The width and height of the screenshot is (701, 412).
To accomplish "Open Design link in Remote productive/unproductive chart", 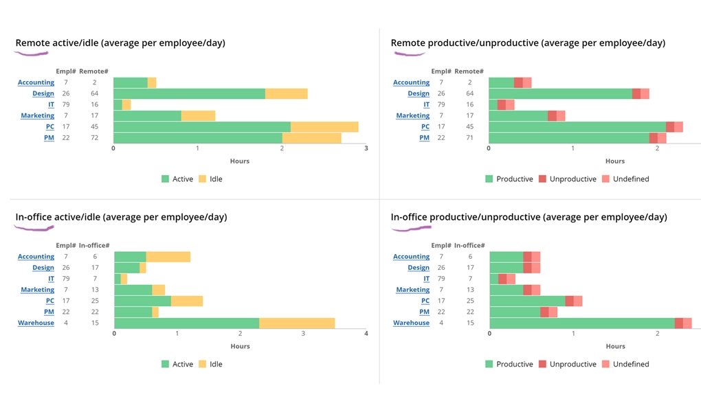I will [418, 93].
